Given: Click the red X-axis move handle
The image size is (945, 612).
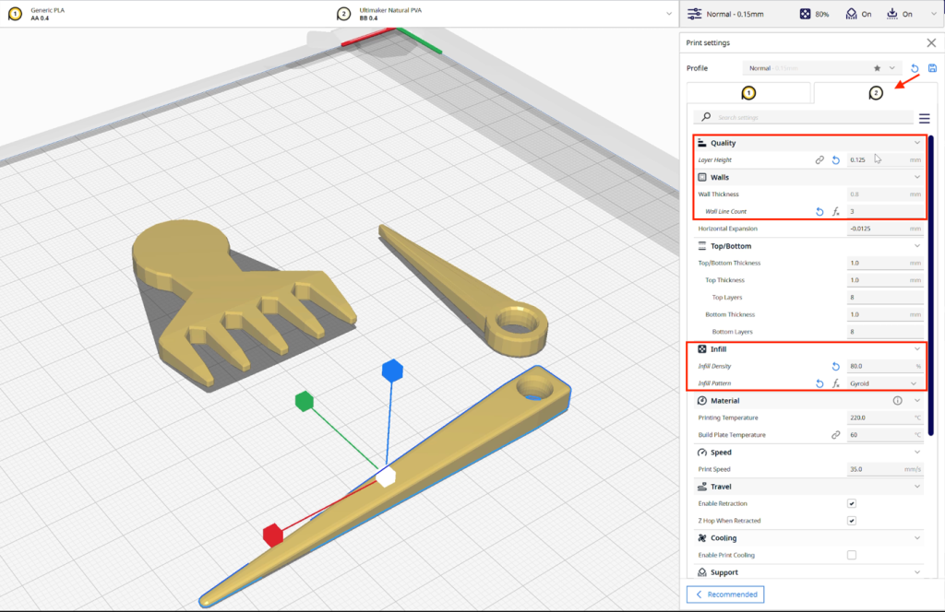Looking at the screenshot, I should (x=273, y=535).
